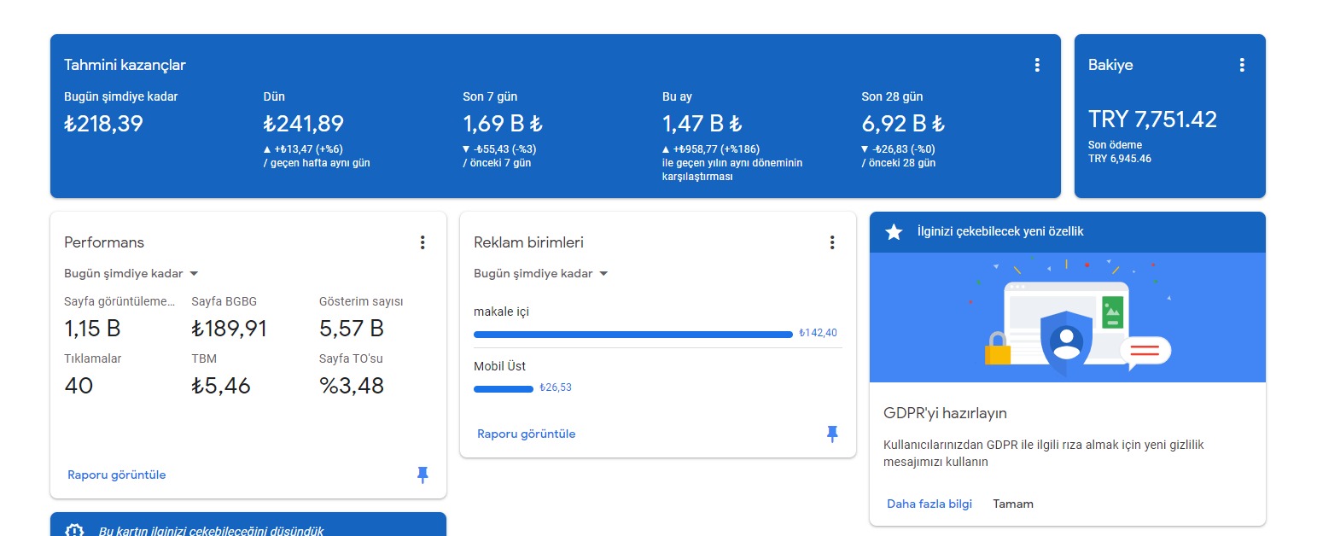Open the Performans card options menu
Viewport: 1317px width, 536px height.
tap(422, 242)
